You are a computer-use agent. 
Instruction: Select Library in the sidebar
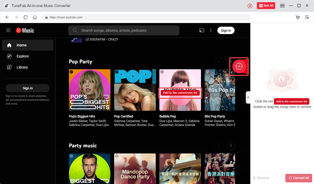tap(27, 67)
